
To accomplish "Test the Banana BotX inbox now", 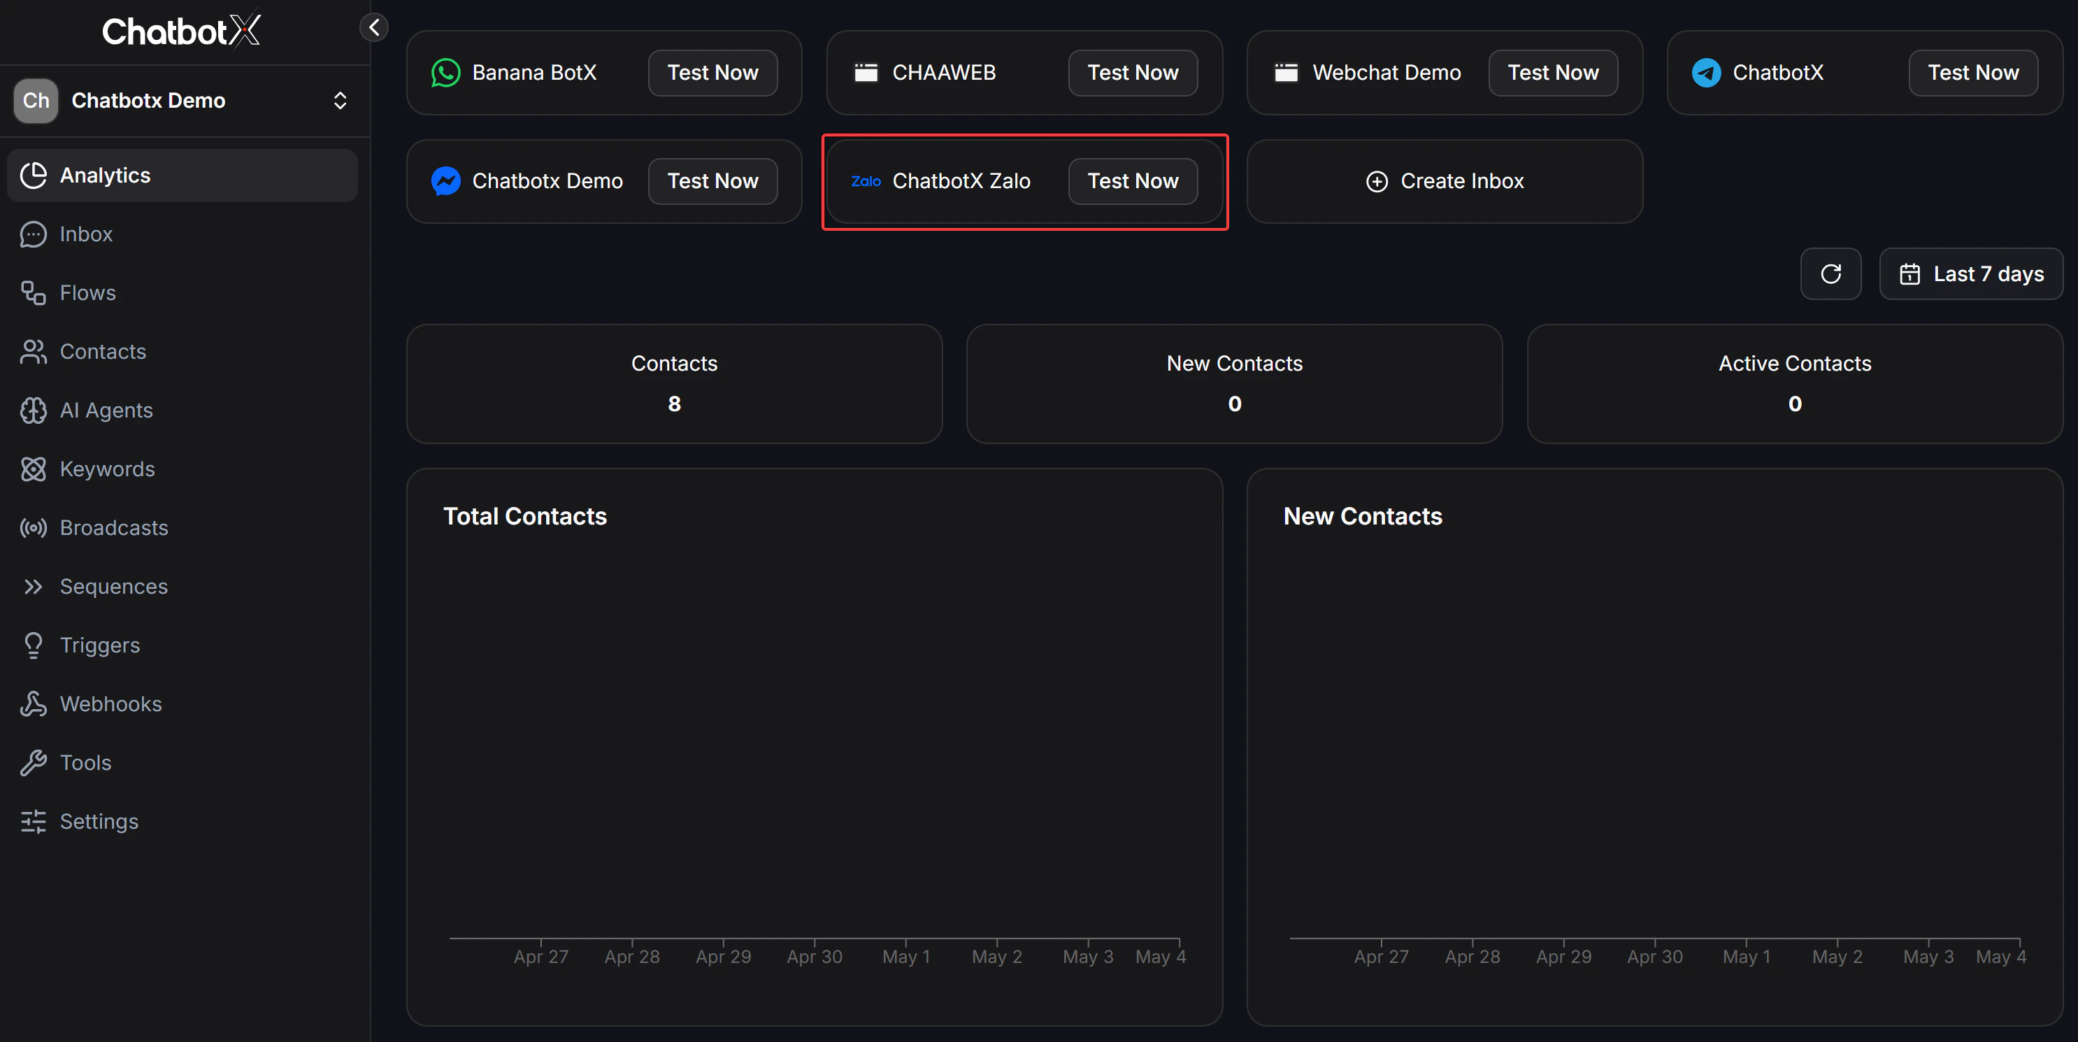I will pyautogui.click(x=713, y=73).
